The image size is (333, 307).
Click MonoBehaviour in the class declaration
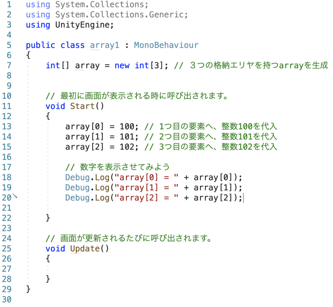click(166, 45)
